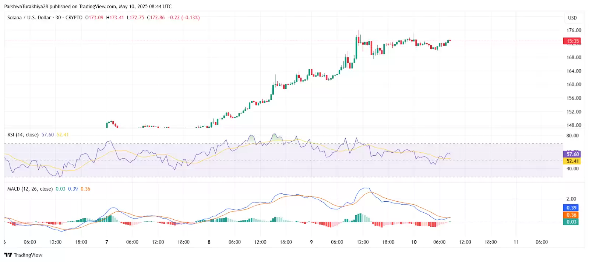This screenshot has width=589, height=262.
Task: Select date marker 11 on time axis
Action: tap(516, 242)
